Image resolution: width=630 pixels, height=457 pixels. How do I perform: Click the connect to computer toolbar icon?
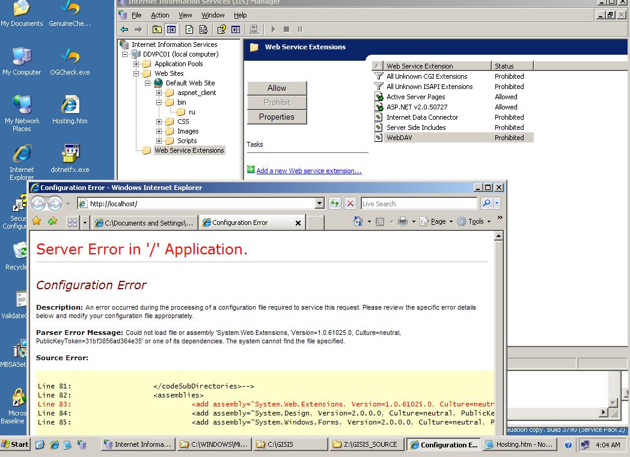(254, 29)
